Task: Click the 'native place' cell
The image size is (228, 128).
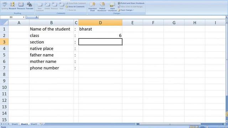Action: point(51,48)
